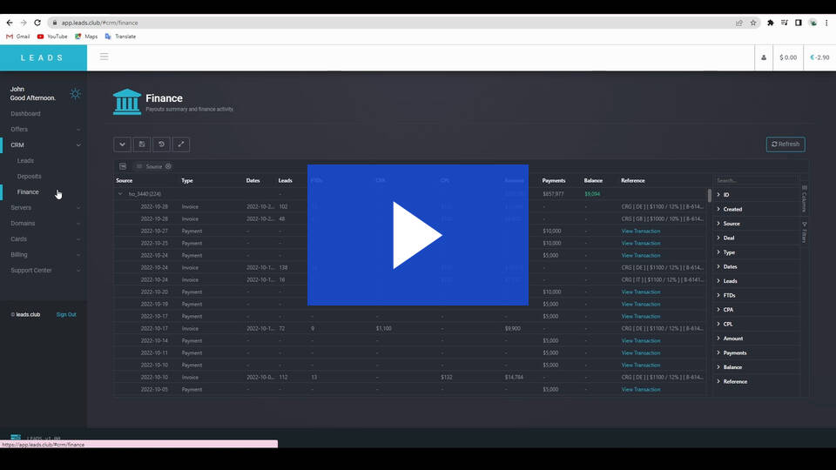The image size is (836, 470).
Task: Click the LEADS logo
Action: point(44,57)
